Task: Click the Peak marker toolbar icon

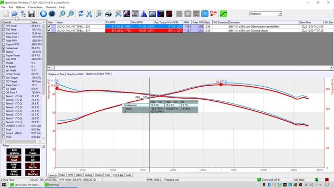Action: coord(213,14)
